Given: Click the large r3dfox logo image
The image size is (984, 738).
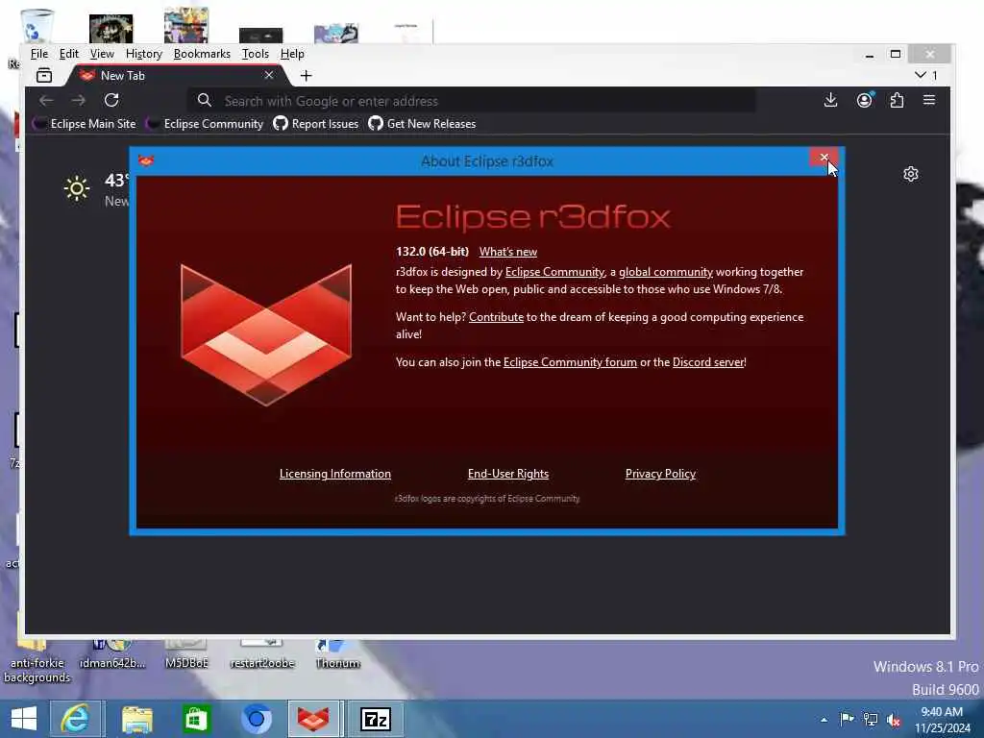Looking at the screenshot, I should pyautogui.click(x=266, y=335).
